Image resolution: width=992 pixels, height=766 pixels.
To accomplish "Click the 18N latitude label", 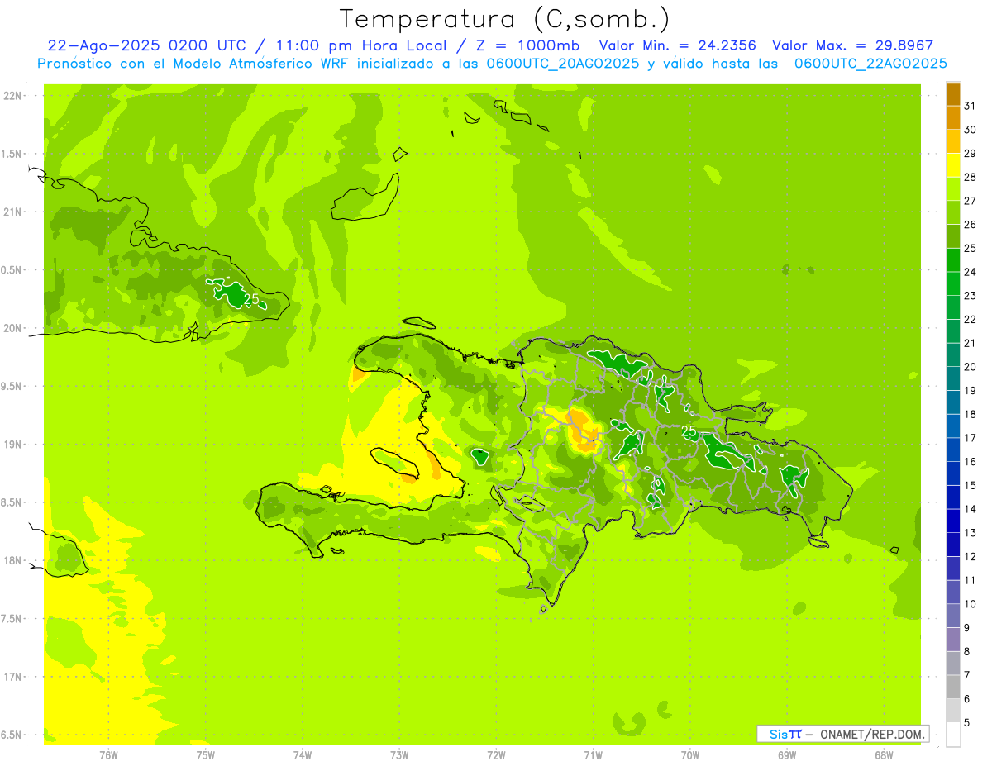I will point(12,560).
